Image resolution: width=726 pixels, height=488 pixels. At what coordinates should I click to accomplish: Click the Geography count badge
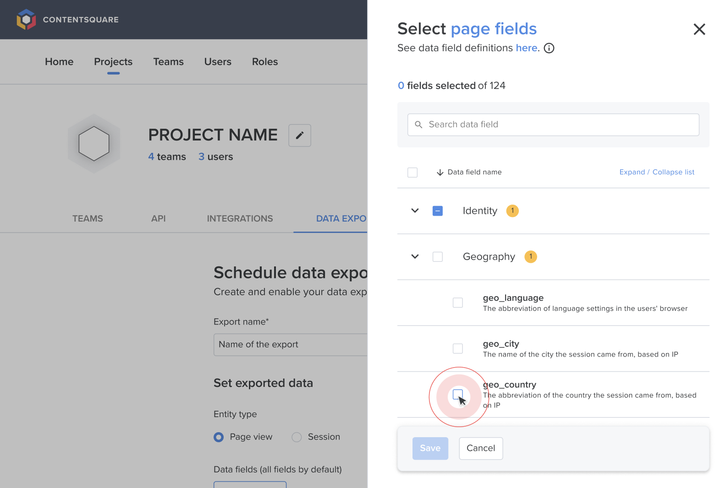[x=531, y=256]
